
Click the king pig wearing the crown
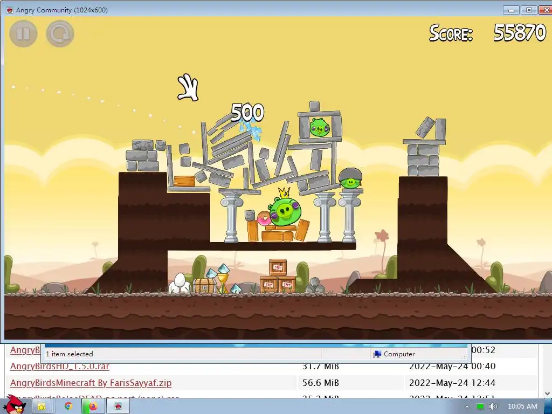[x=285, y=209]
